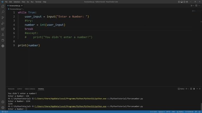
Task: Open the launch profile dropdown arrow
Action: point(188,89)
